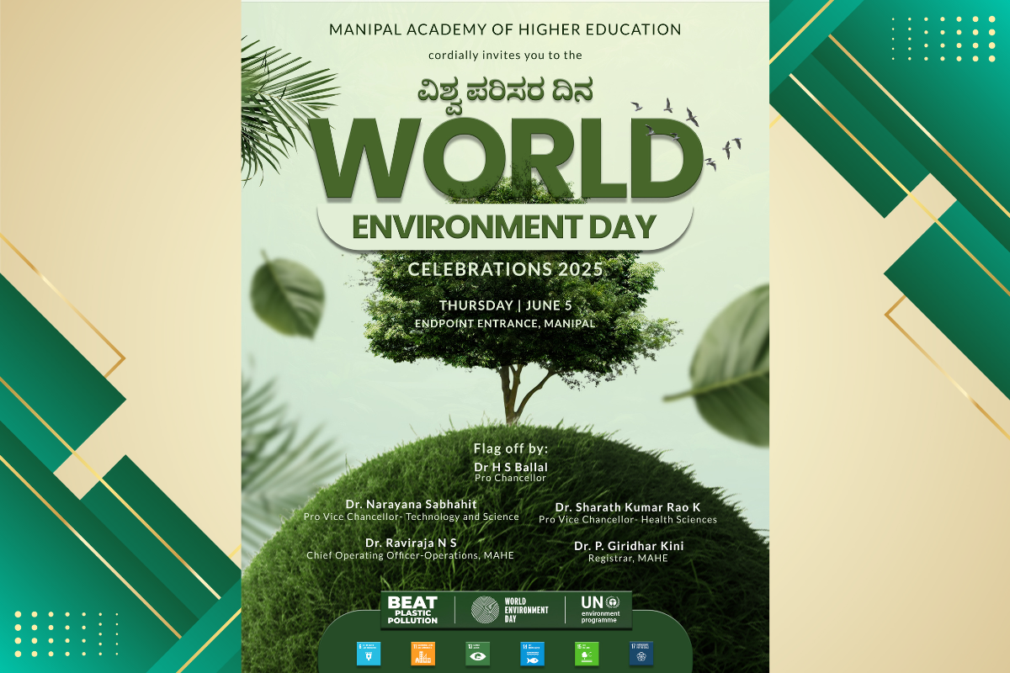
Task: Click the SDG 14 Life Below Water icon
Action: (532, 653)
